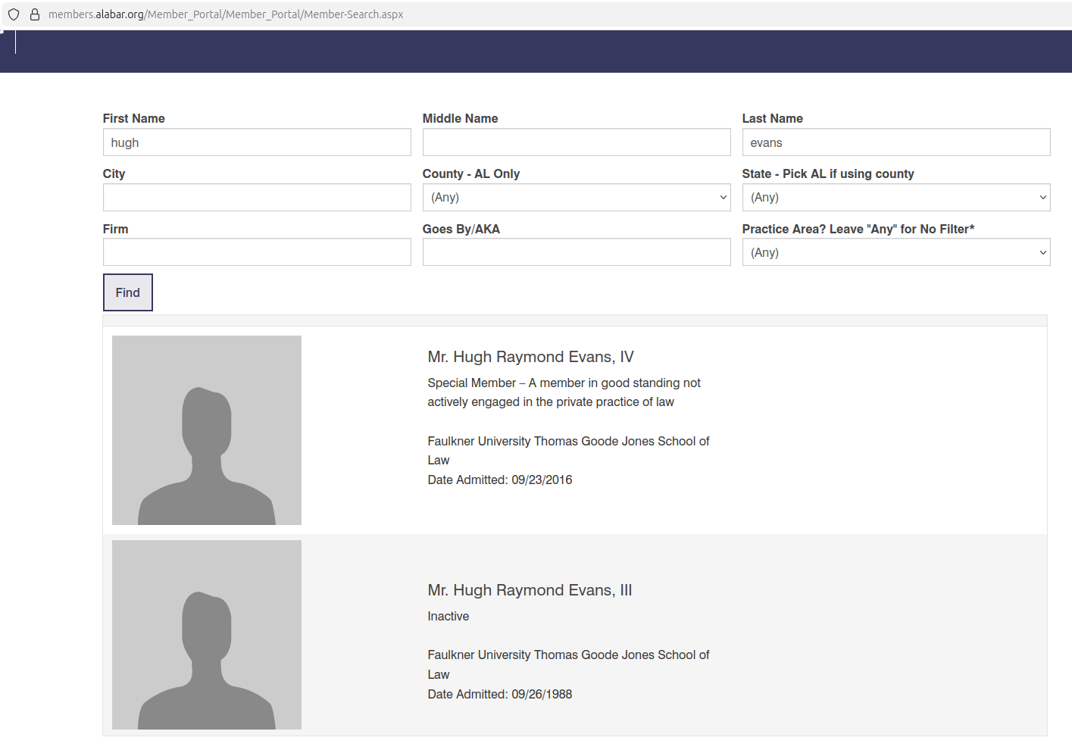Click the Special Member status description text
Screen dimensions: 1072x750
pos(564,392)
